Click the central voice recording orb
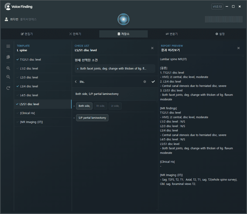247x214 pixels. [x=123, y=19]
